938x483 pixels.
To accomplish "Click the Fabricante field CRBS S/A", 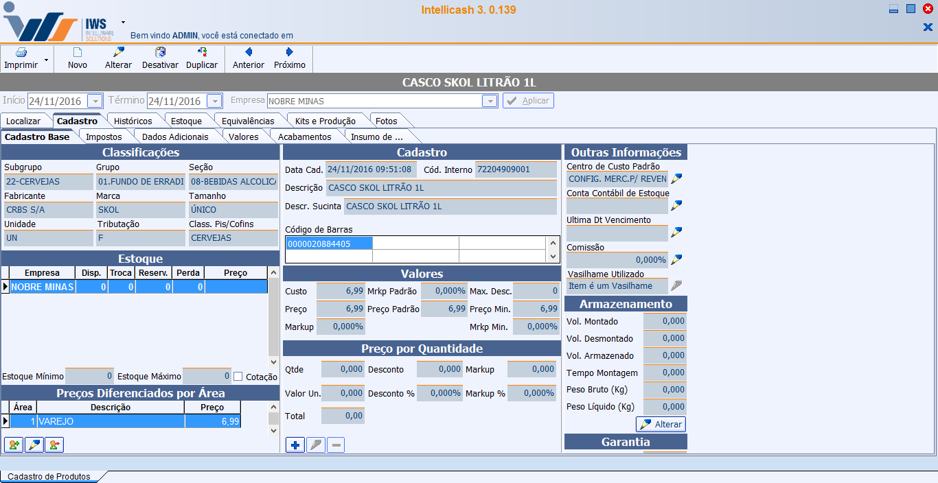I will 47,210.
